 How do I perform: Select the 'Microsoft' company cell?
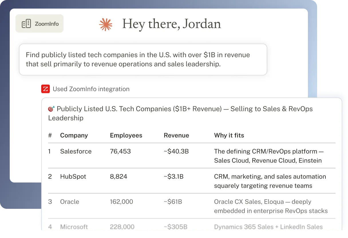coord(74,227)
